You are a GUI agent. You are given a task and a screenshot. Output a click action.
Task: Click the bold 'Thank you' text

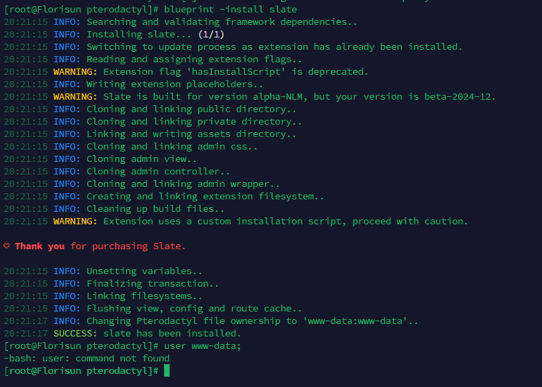(39, 246)
